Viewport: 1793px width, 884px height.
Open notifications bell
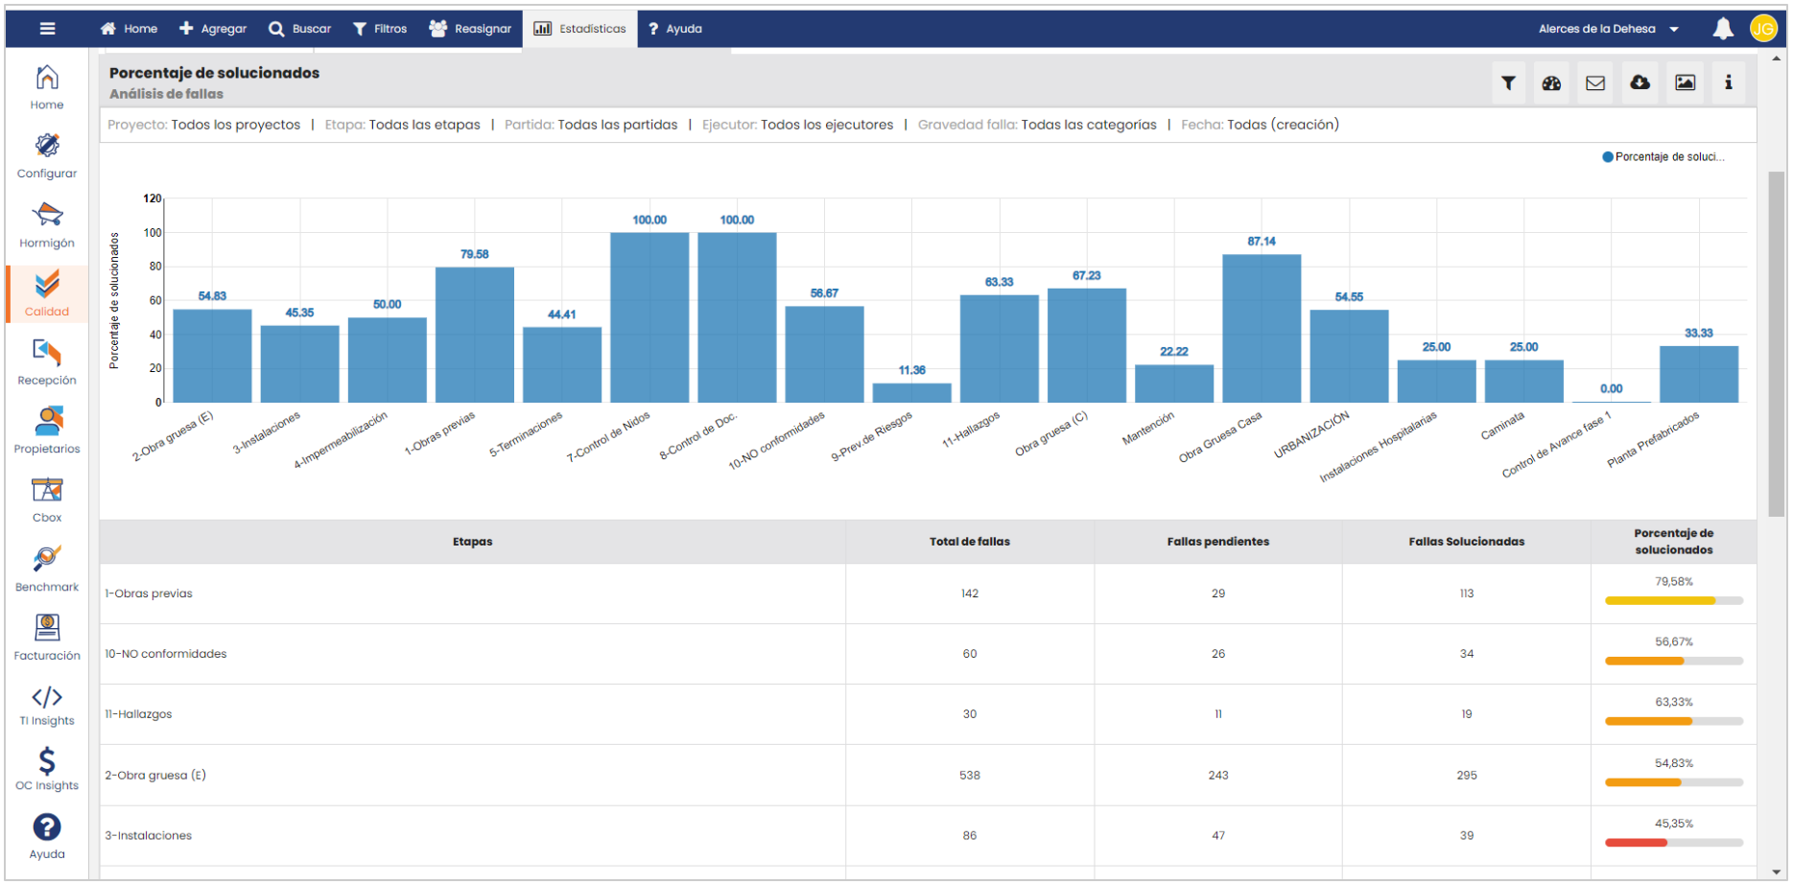click(1723, 29)
